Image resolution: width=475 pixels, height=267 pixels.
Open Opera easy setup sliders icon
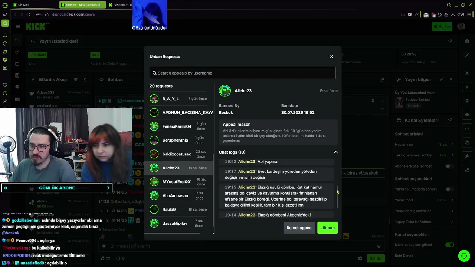point(469,14)
